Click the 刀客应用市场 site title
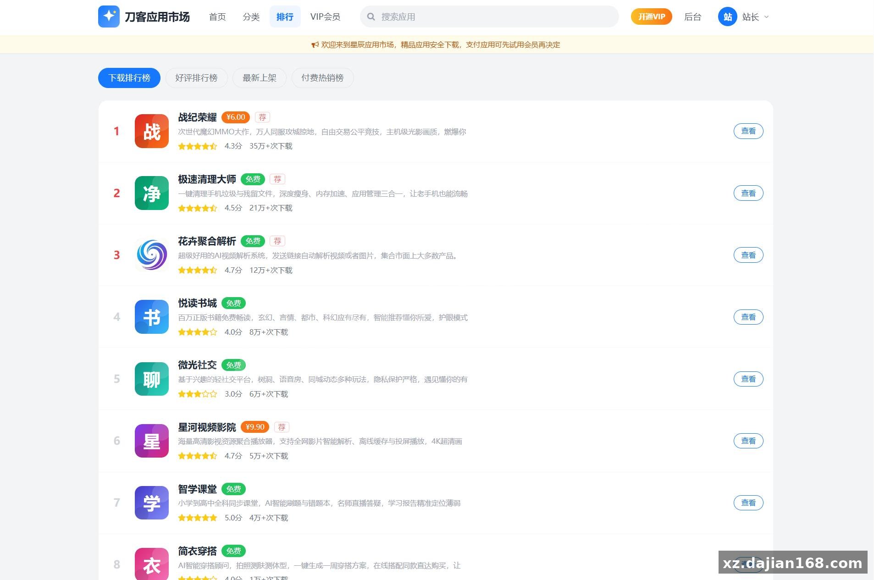This screenshot has height=580, width=874. coord(157,17)
